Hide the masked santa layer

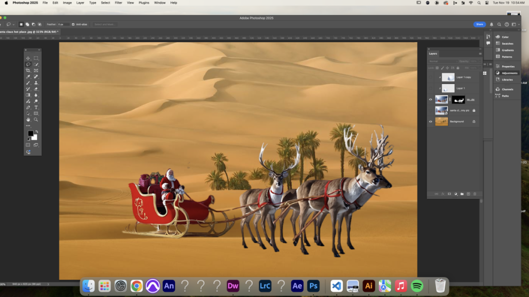(x=430, y=100)
